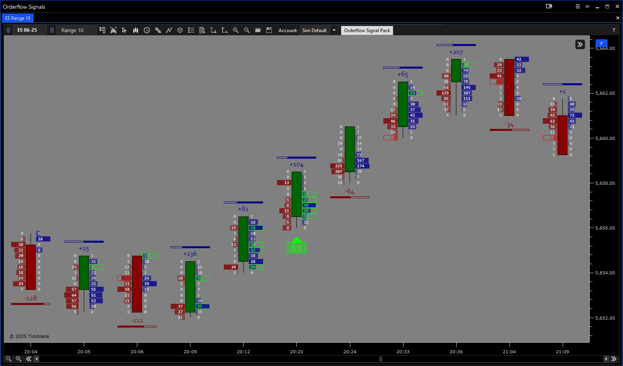Click the first toolbar icon next to Range 10
This screenshot has height=366, width=623.
point(102,30)
